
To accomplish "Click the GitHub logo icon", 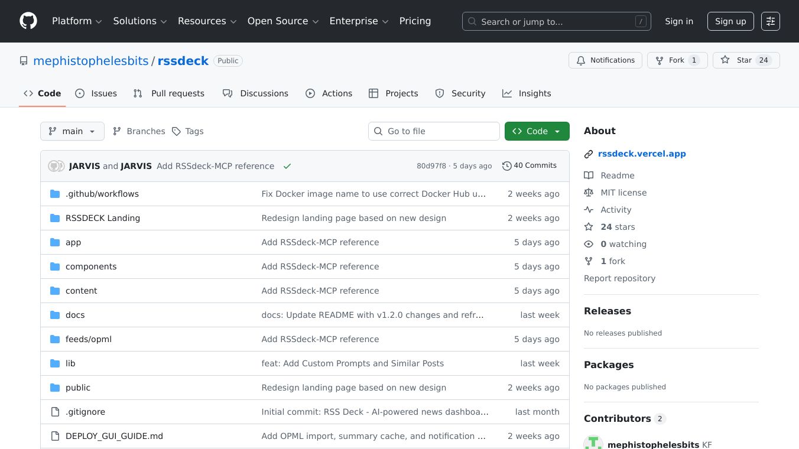I will click(28, 21).
